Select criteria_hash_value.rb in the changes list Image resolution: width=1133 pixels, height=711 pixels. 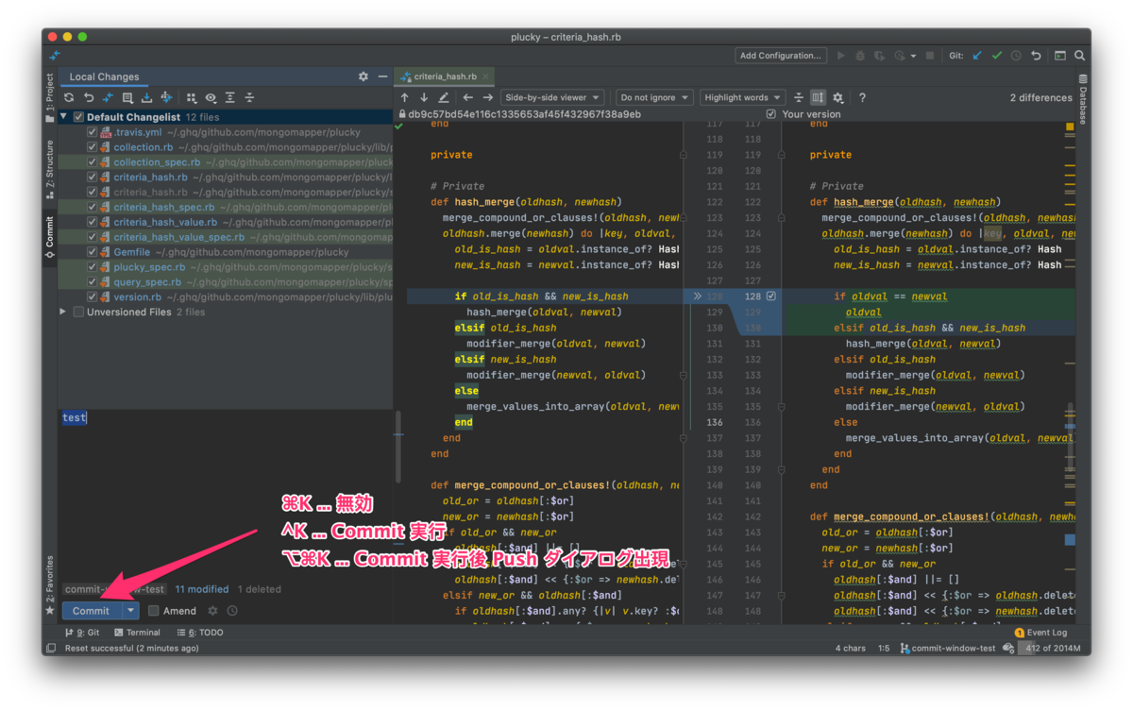tap(226, 222)
